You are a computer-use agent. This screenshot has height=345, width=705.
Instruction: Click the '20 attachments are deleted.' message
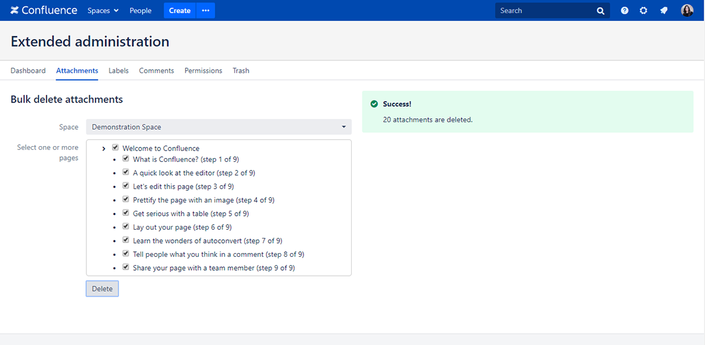coord(427,120)
